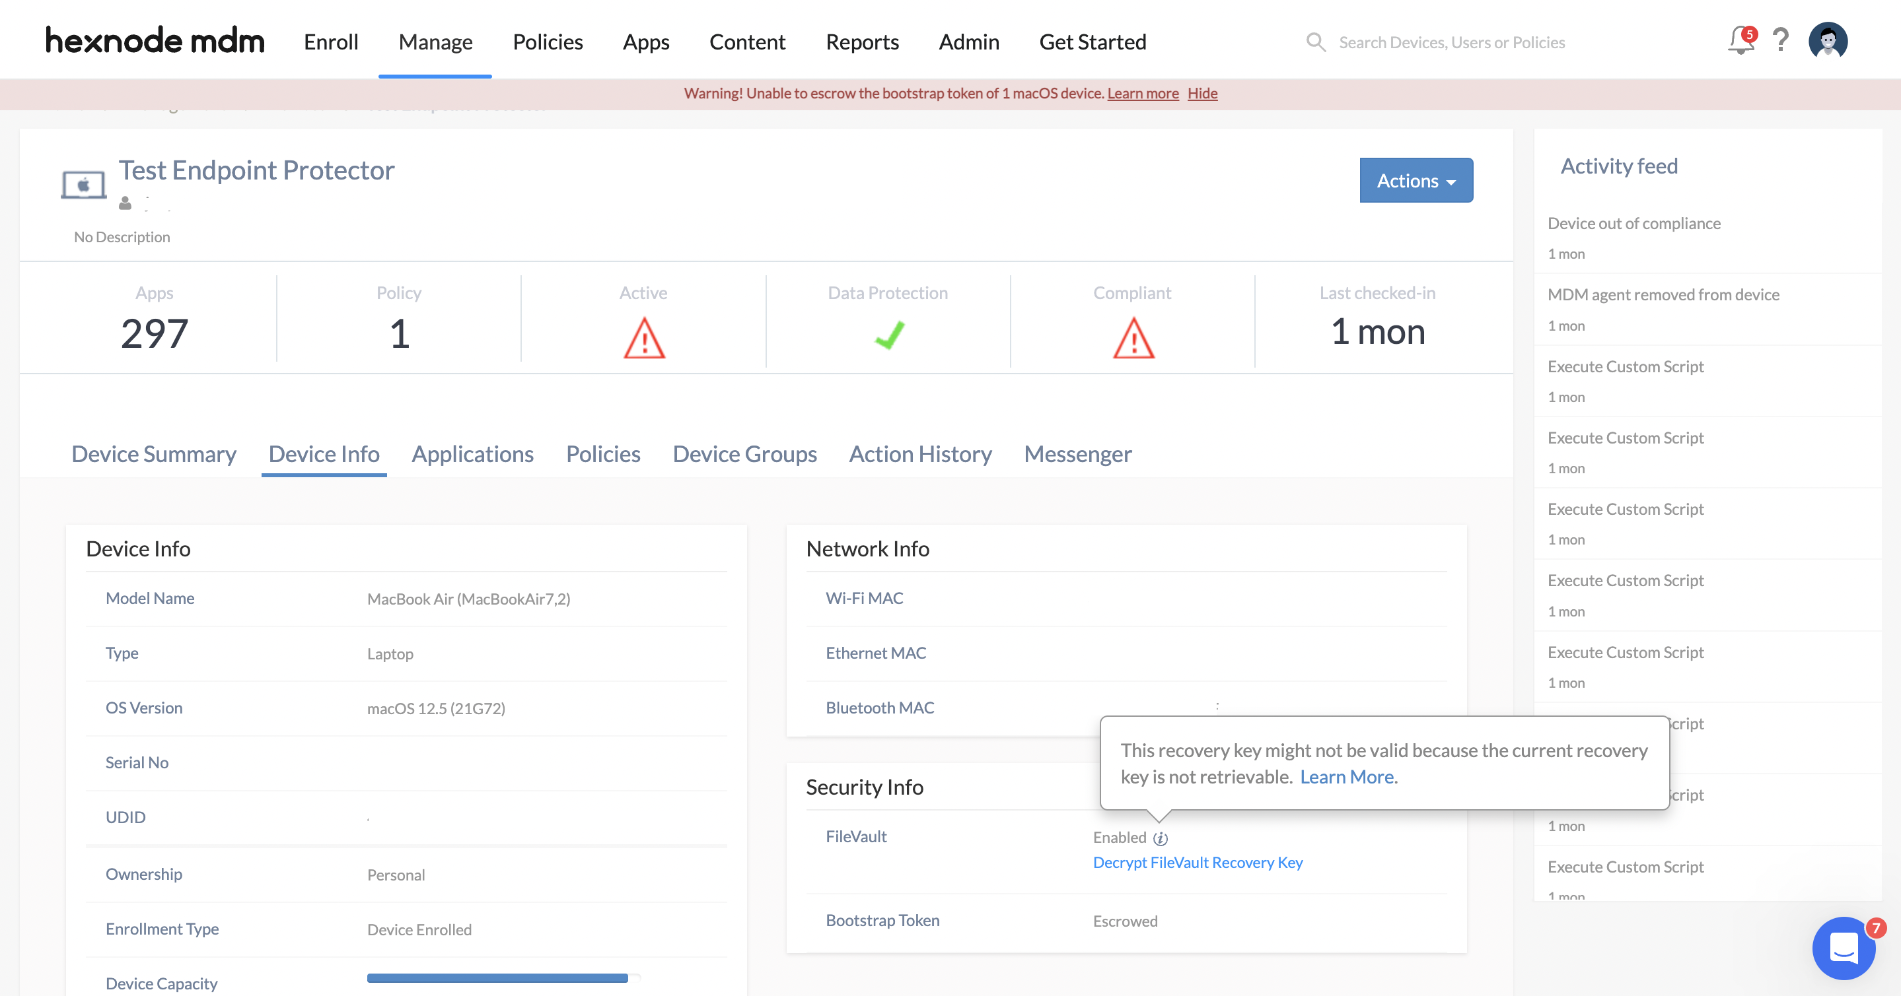The image size is (1901, 996).
Task: Expand the Actions dropdown
Action: pos(1416,180)
